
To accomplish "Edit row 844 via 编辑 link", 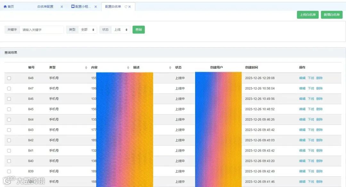I will coord(302,119).
